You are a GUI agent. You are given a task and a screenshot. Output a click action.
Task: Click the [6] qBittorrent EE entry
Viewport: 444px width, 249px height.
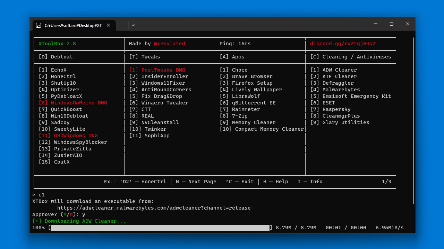pos(248,103)
